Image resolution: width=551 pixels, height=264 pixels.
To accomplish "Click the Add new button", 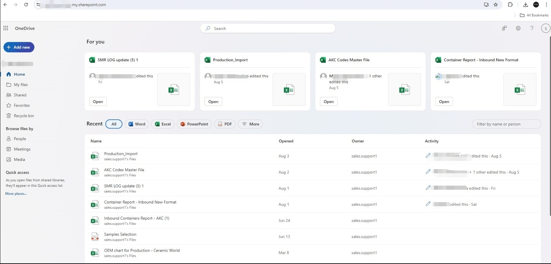I will point(19,47).
